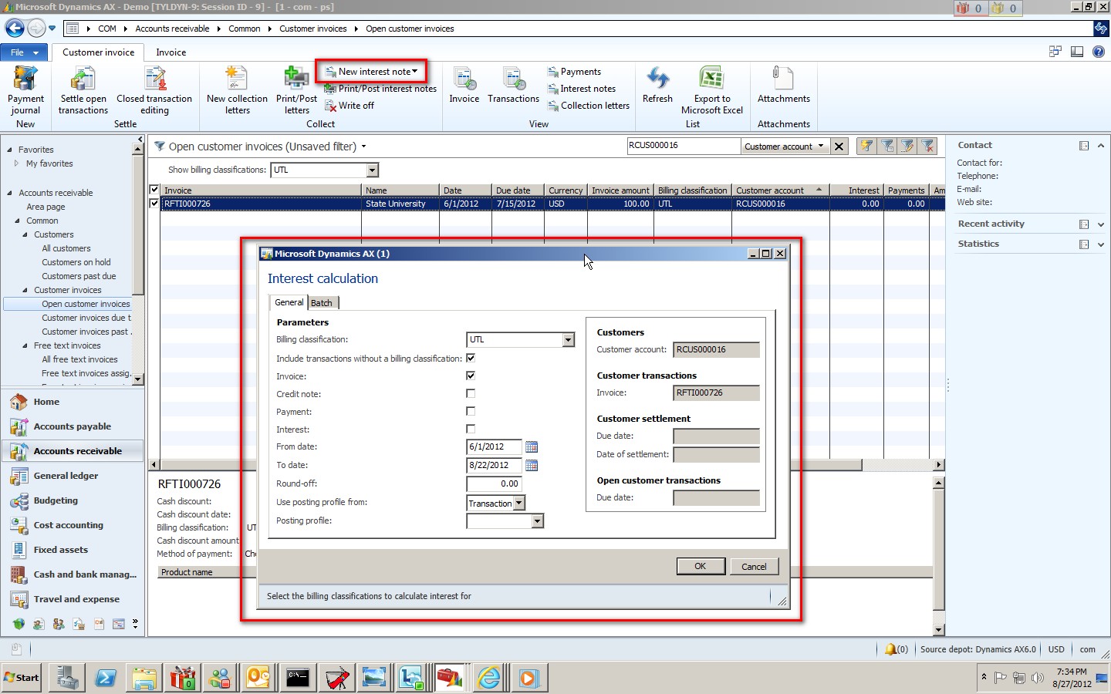The image size is (1111, 694).
Task: Open Show billing classifications dropdown
Action: pos(373,170)
